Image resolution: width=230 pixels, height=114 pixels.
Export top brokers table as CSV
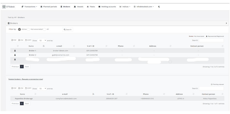(x=21, y=40)
